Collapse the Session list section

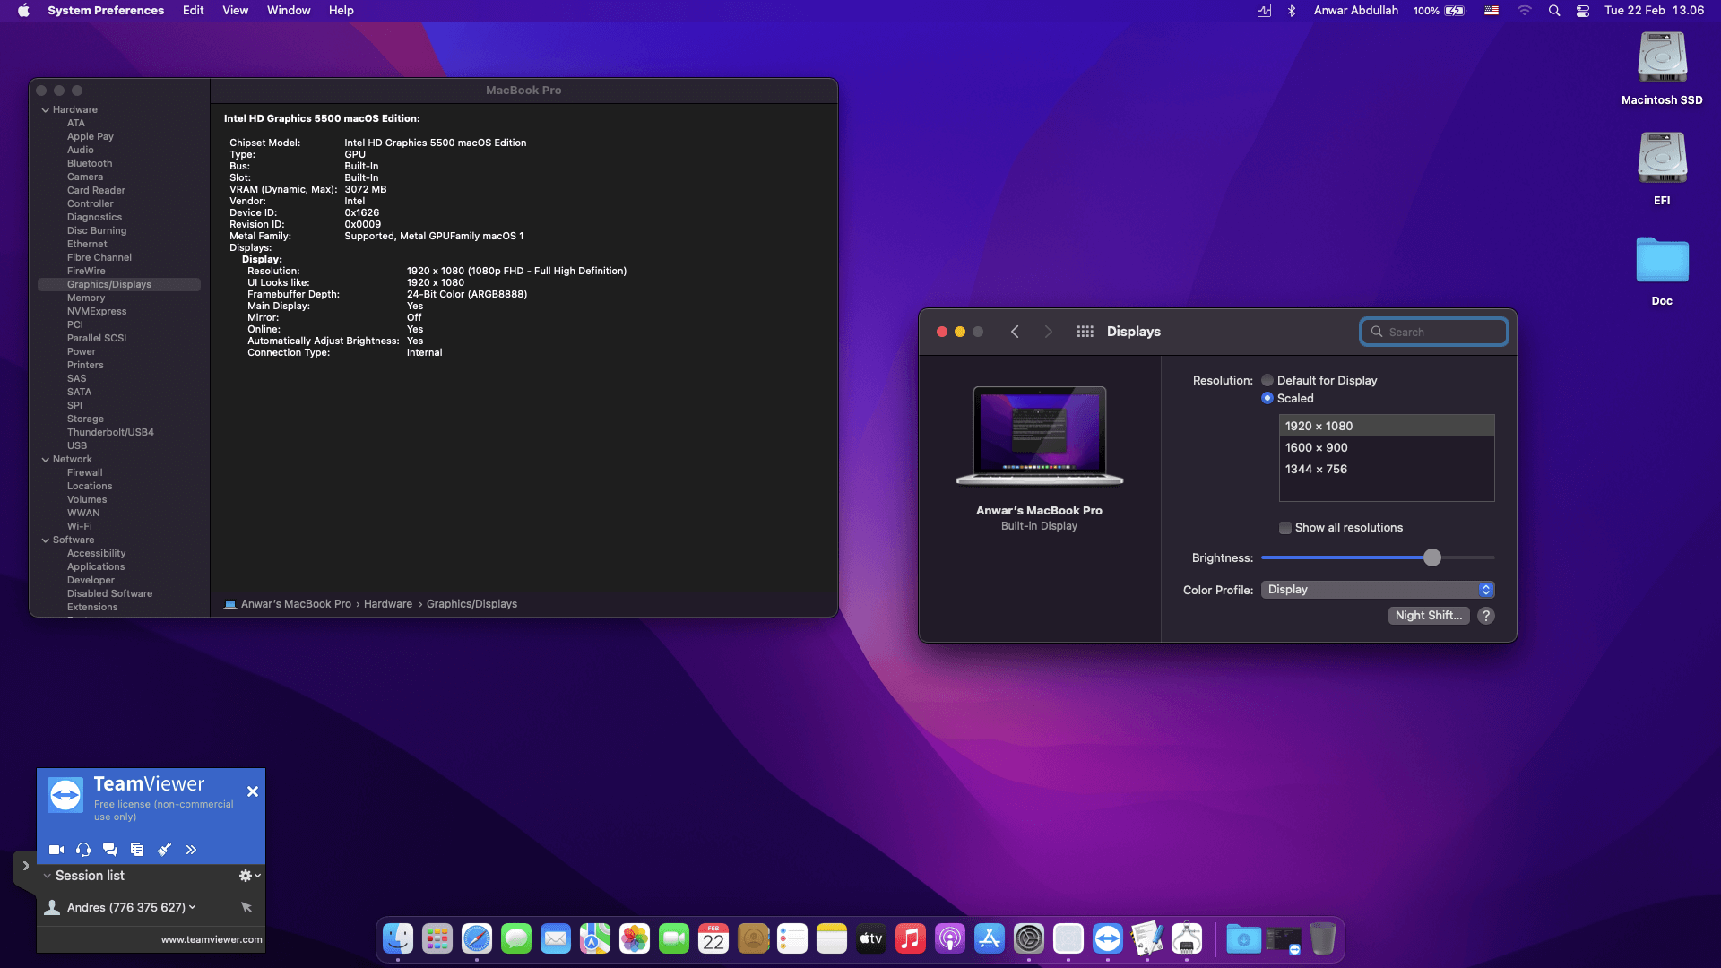pyautogui.click(x=48, y=876)
